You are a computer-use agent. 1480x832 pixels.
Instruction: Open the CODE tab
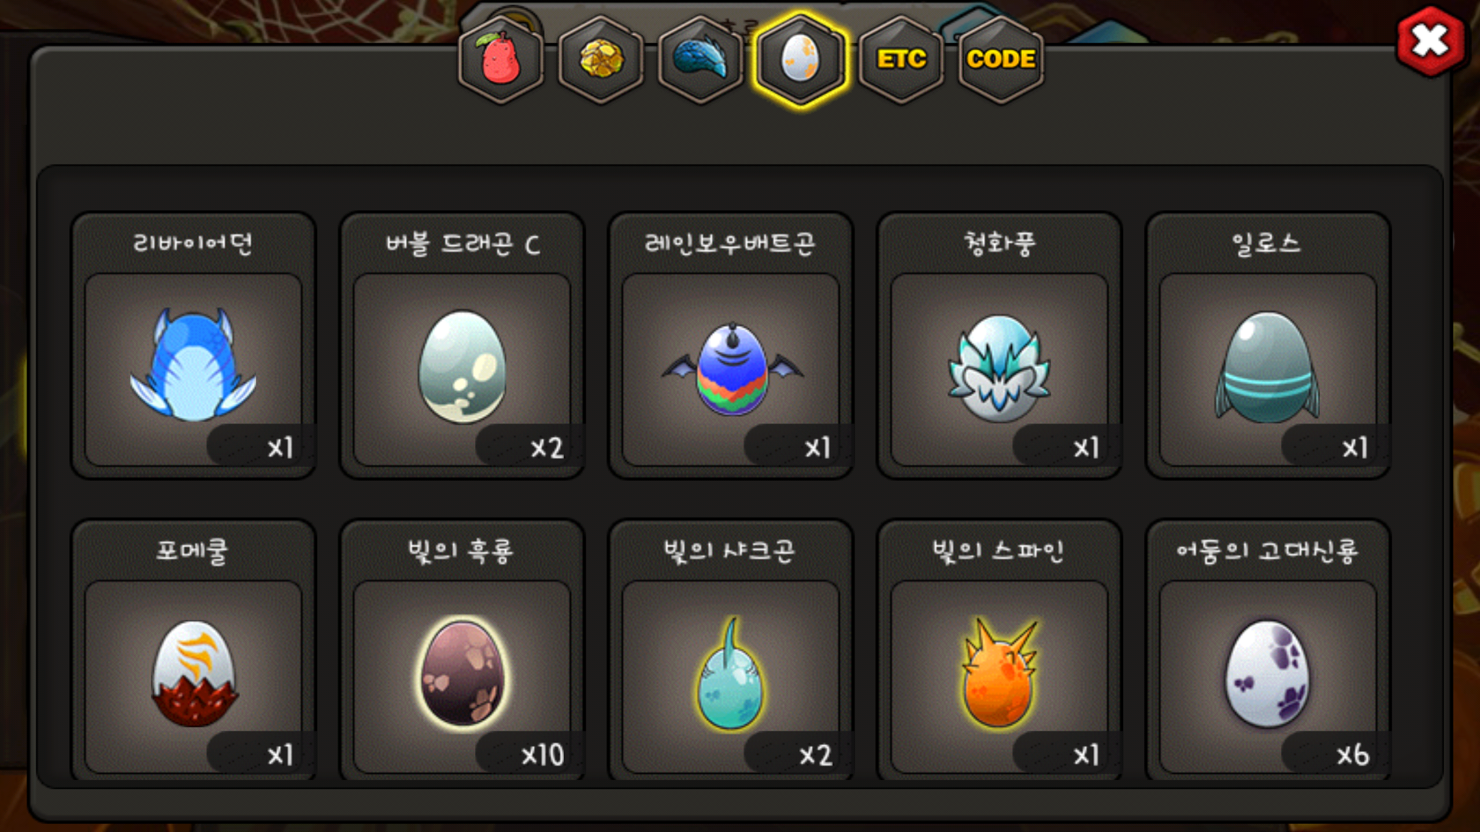coord(1001,60)
